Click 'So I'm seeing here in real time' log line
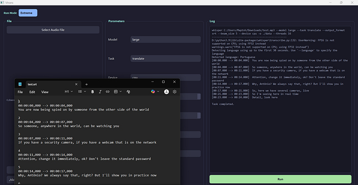The width and height of the screenshot is (358, 185). pos(255,94)
